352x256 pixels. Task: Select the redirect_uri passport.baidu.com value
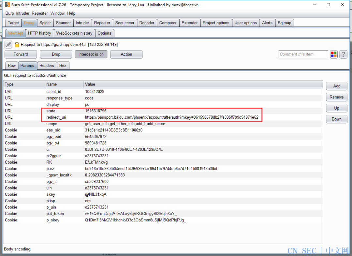click(x=171, y=117)
